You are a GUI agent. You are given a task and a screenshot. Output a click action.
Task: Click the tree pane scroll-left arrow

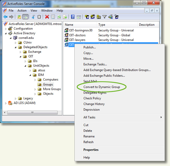tap(5, 112)
